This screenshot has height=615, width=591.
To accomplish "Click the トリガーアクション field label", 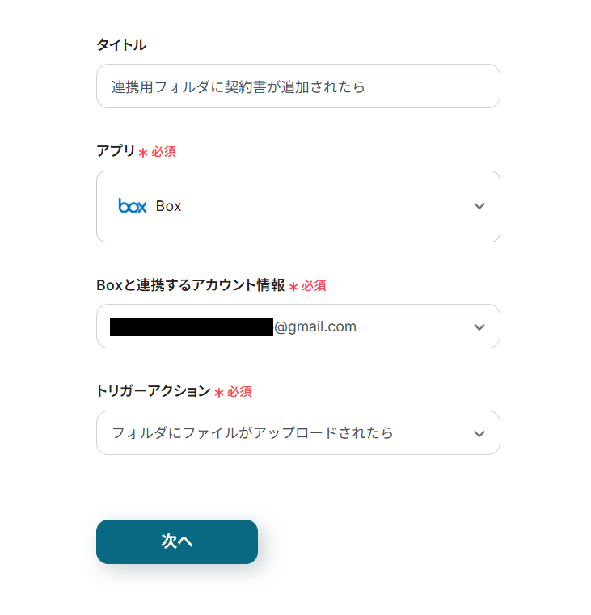I will pos(153,391).
